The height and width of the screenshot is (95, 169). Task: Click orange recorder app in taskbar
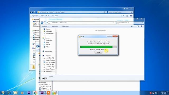(49, 93)
